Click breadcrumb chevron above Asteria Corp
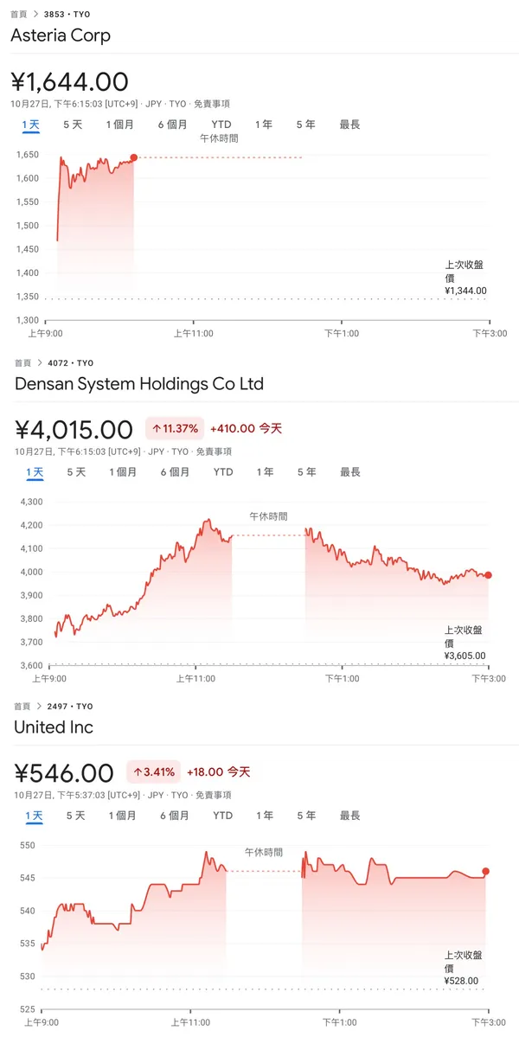 [36, 15]
